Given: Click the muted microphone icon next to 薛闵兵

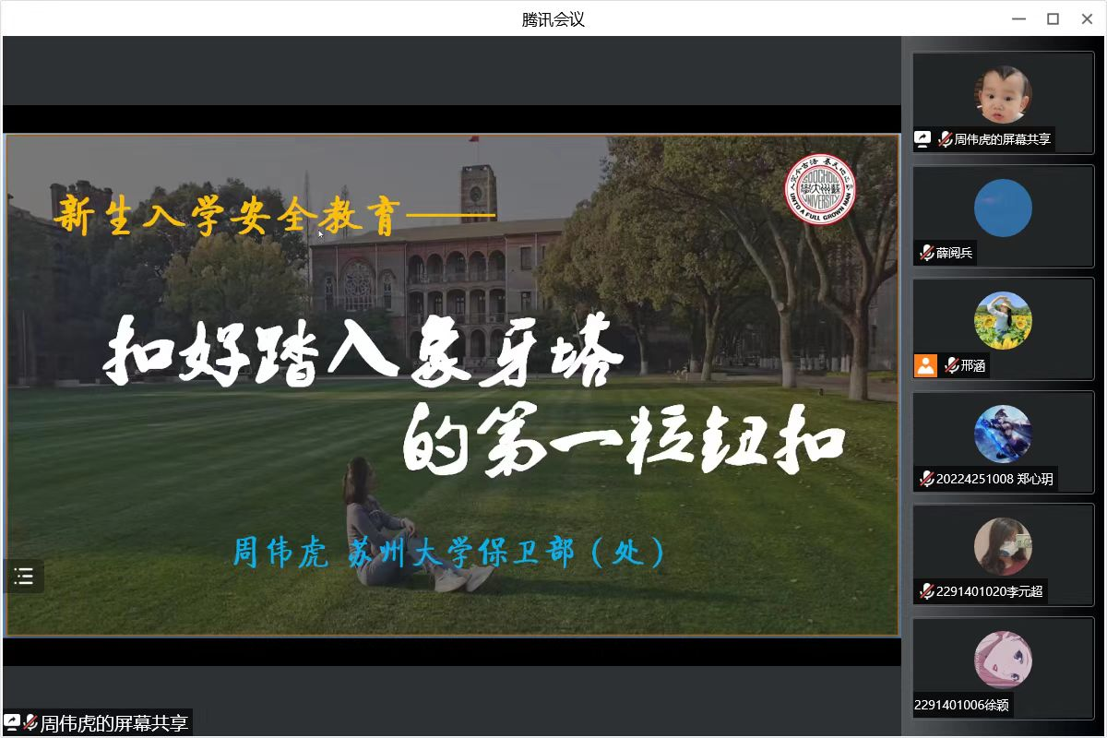Looking at the screenshot, I should pos(927,252).
